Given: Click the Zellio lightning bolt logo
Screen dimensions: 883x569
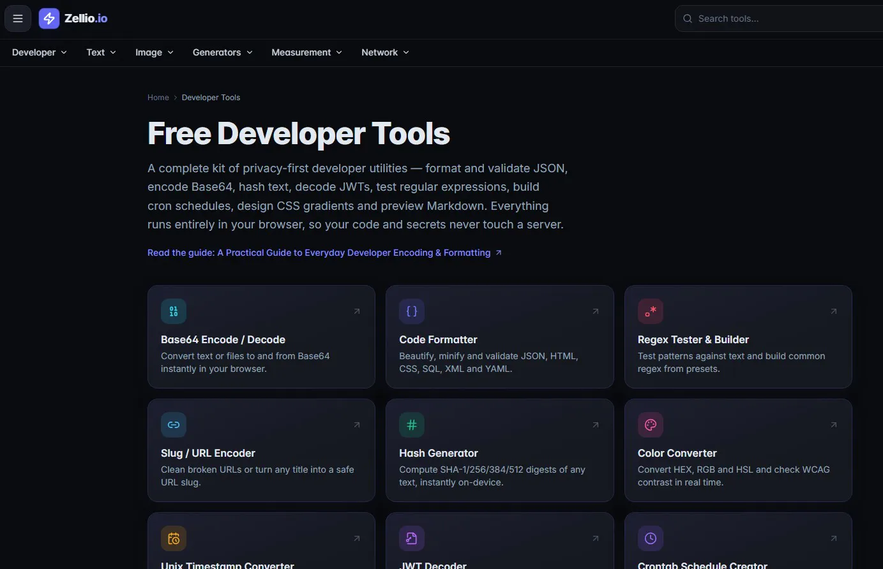Looking at the screenshot, I should point(49,18).
